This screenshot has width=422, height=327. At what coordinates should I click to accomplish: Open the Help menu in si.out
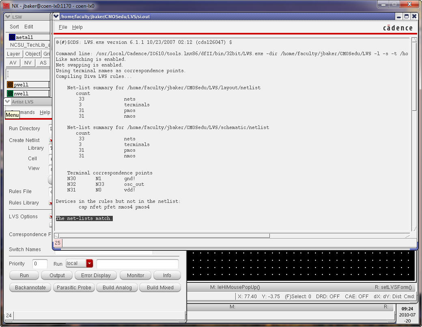click(77, 27)
